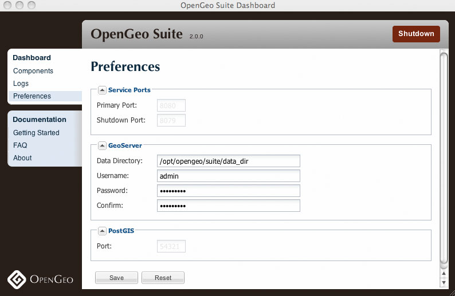The image size is (455, 296).
Task: Open the Components page in sidebar
Action: click(x=33, y=71)
